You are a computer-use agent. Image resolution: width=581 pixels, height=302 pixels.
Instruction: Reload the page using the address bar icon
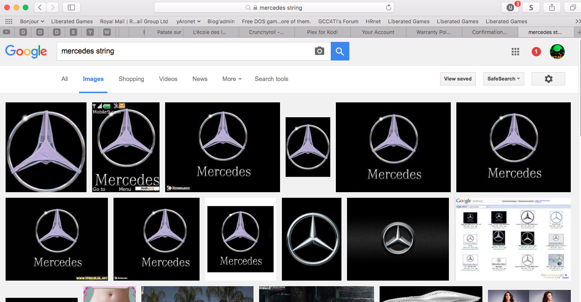click(388, 7)
